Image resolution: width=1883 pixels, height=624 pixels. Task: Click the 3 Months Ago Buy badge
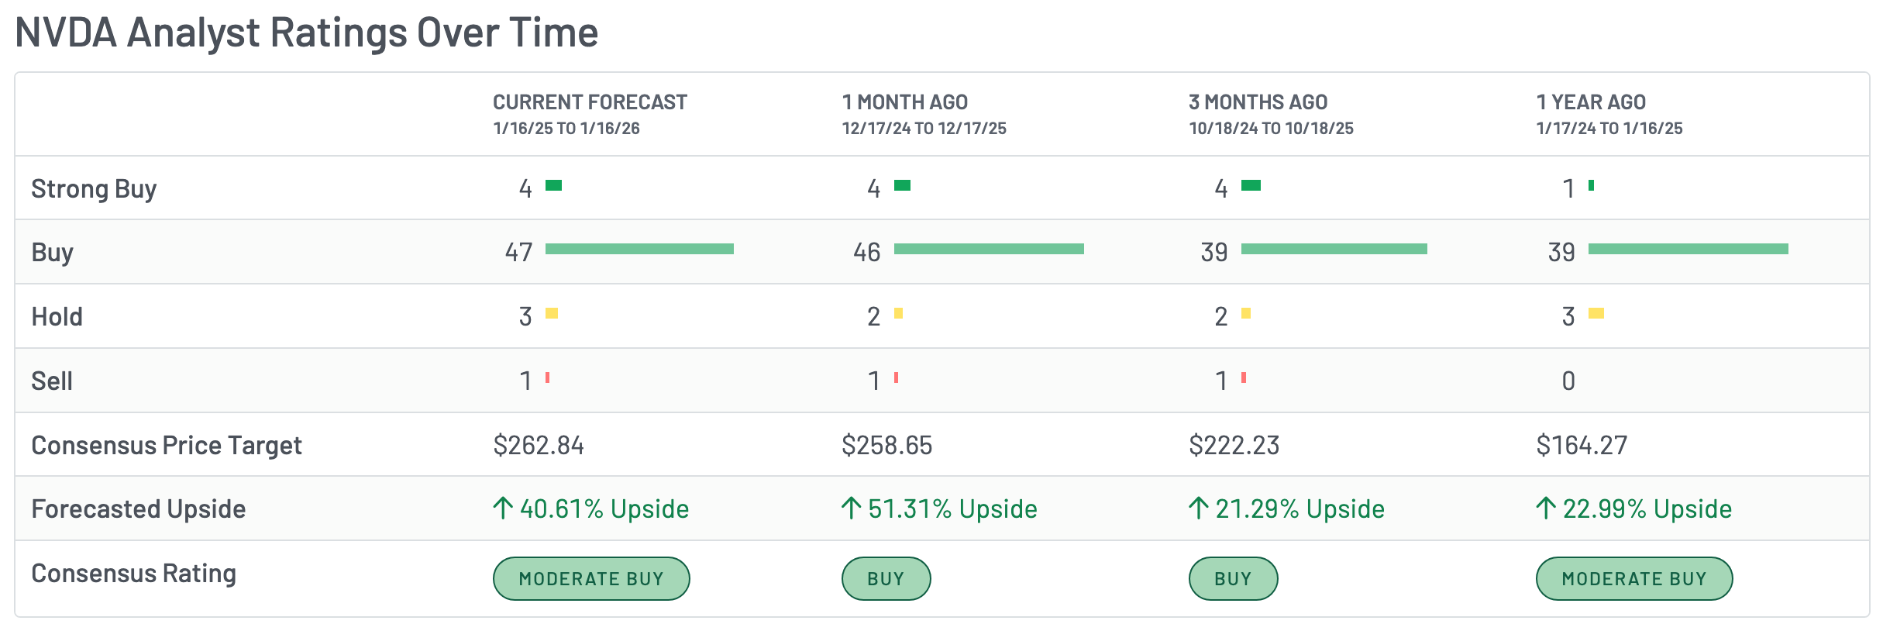tap(1233, 578)
